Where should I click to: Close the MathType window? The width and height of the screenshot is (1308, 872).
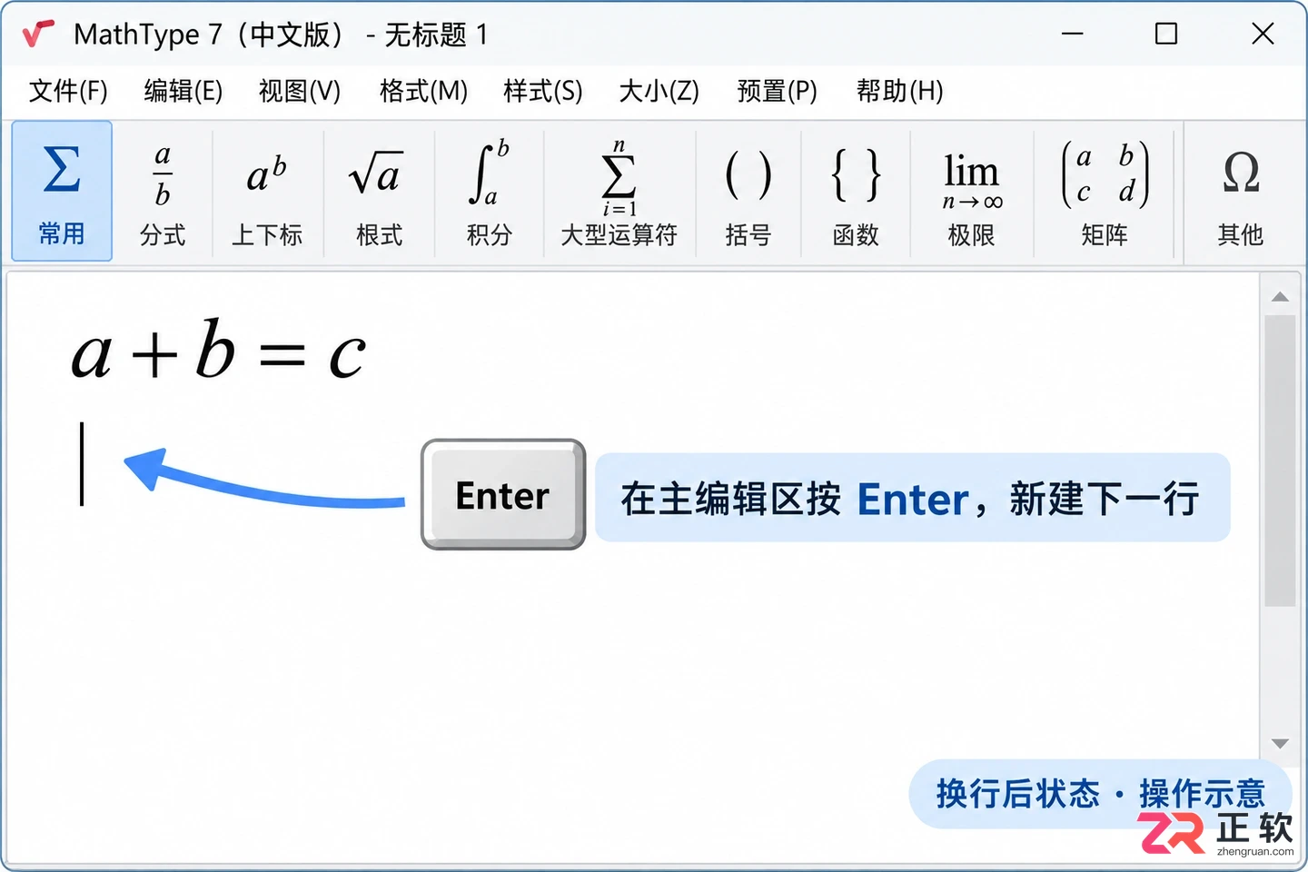(x=1263, y=35)
